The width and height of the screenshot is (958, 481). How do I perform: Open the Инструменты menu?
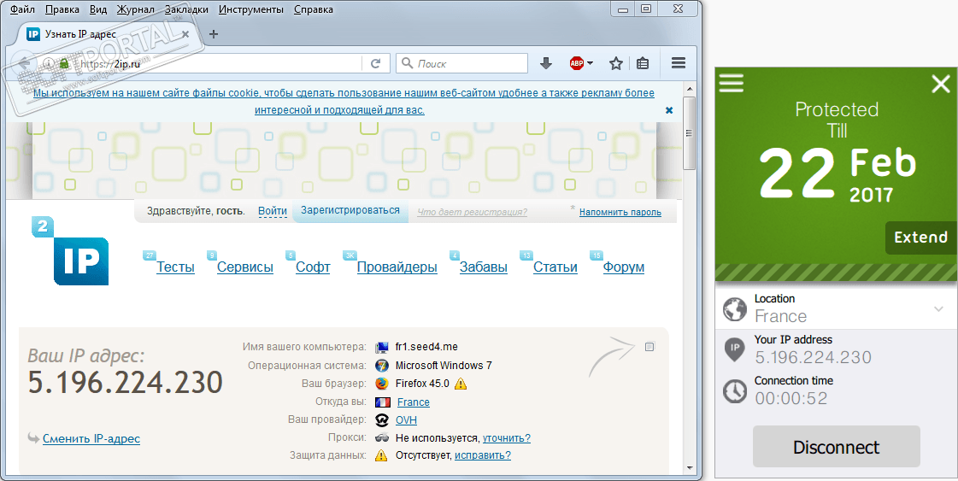pyautogui.click(x=250, y=9)
